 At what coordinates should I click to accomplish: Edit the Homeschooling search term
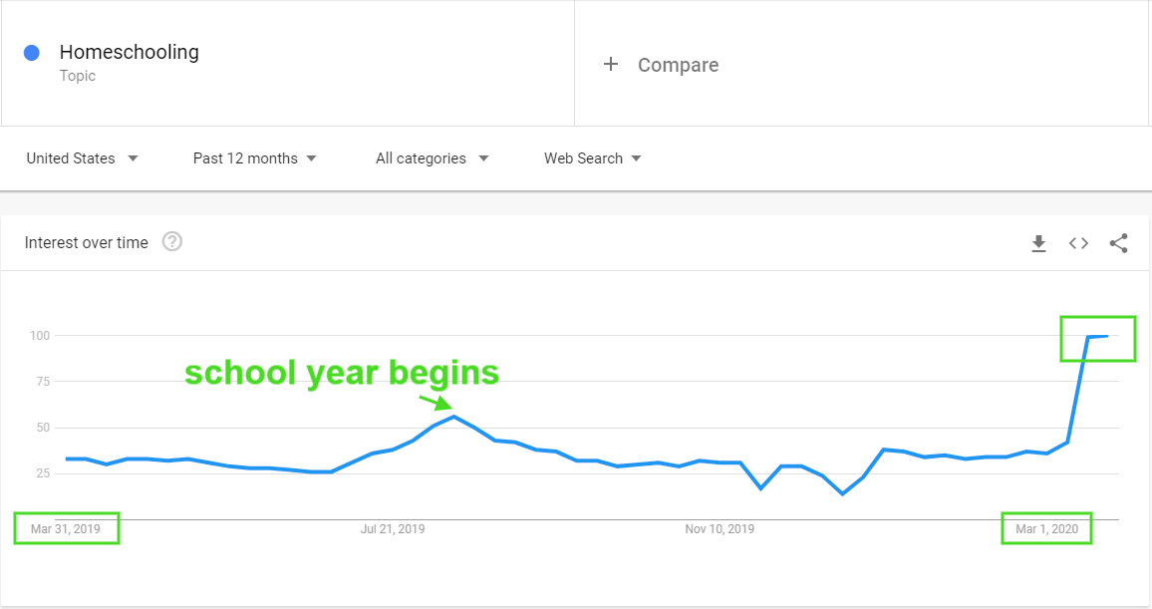130,52
